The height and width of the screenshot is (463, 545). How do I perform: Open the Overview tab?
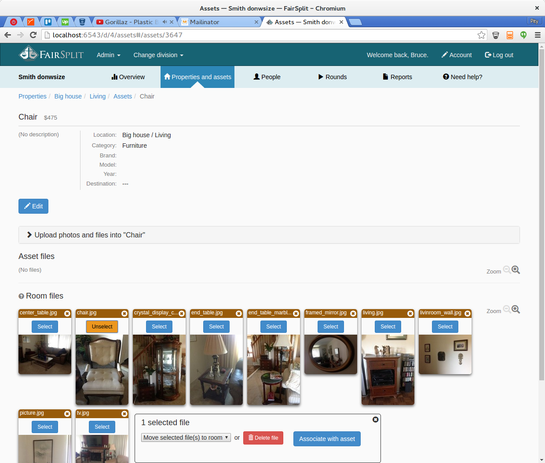click(x=128, y=77)
